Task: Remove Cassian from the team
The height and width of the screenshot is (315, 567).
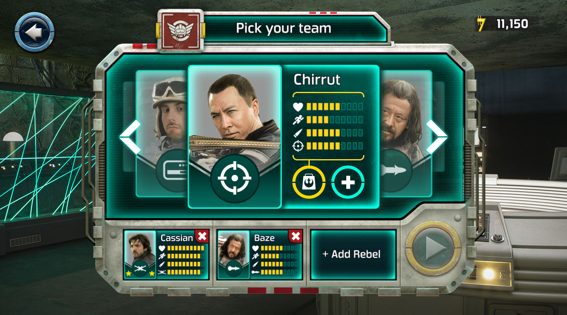Action: [x=202, y=236]
